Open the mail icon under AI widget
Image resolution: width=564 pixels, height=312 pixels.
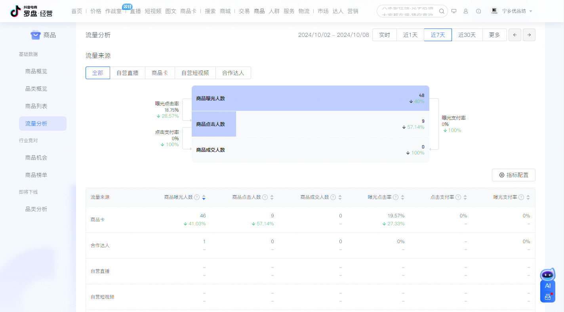click(x=548, y=297)
